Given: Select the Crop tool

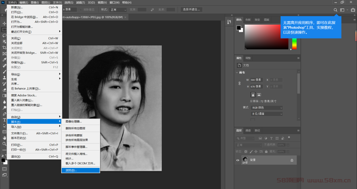Looking at the screenshot, I should [4, 47].
